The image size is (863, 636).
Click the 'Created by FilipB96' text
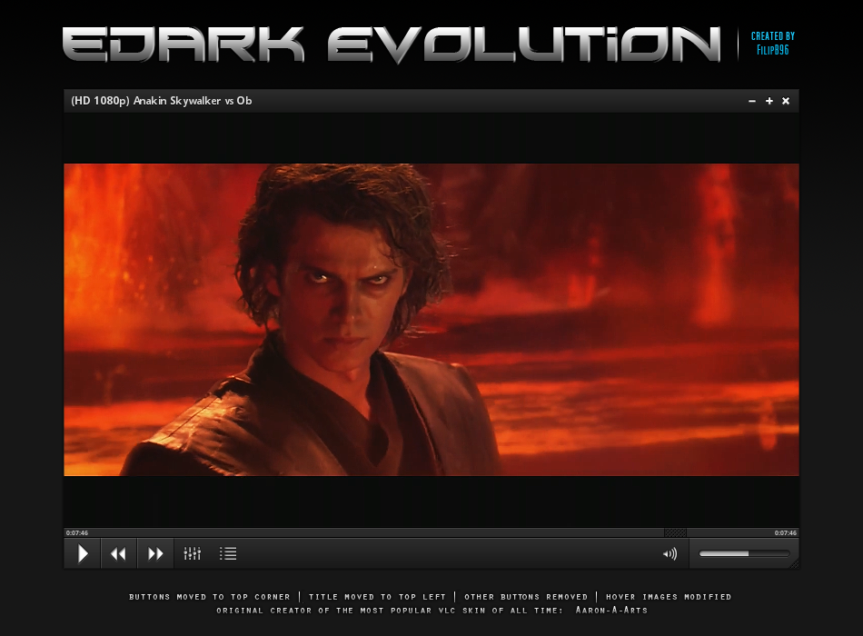773,43
